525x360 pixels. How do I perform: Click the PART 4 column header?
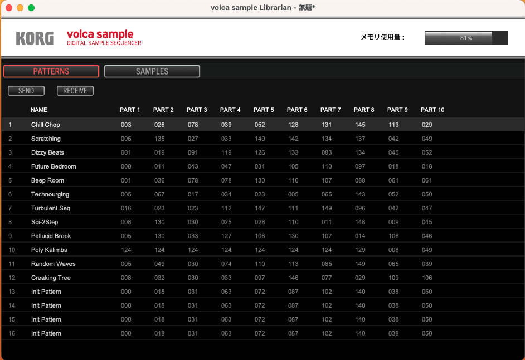[x=230, y=110]
